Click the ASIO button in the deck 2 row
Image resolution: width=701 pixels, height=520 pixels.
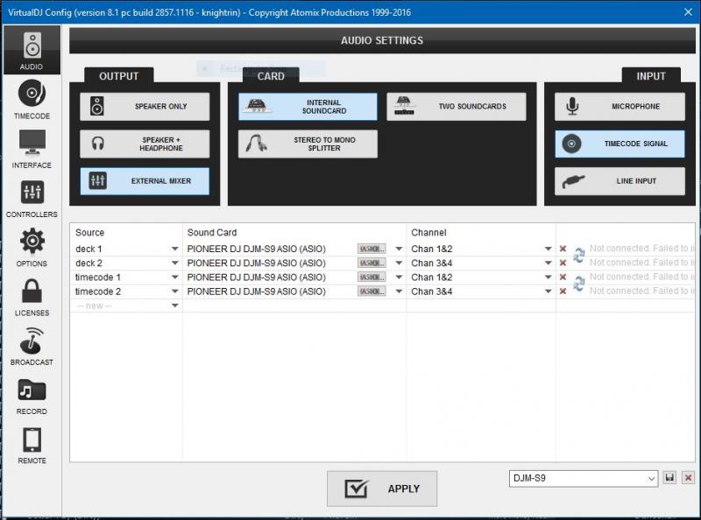(x=372, y=264)
